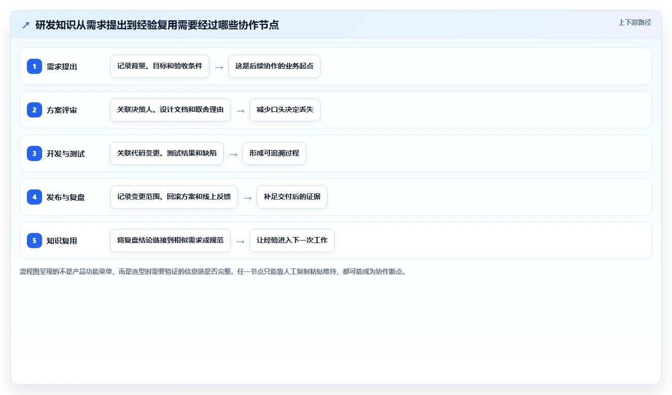Click the arrow in the 方案评审 row
Image resolution: width=672 pixels, height=395 pixels.
pos(240,110)
